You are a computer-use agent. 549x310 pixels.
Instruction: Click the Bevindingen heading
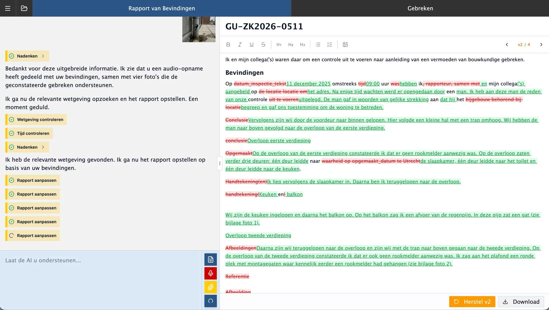click(244, 73)
